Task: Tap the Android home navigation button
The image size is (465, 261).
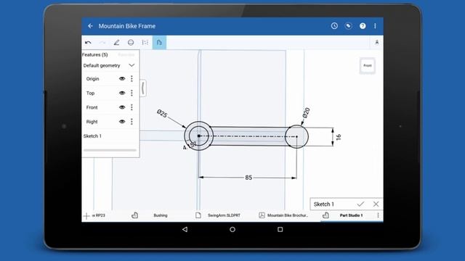Action: (x=232, y=229)
